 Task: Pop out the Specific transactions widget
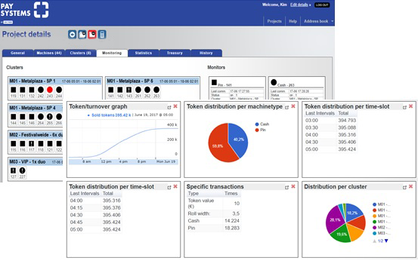tap(286, 187)
